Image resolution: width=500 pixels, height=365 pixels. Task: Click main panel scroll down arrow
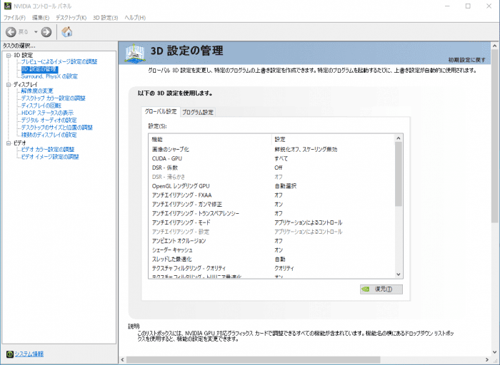click(x=495, y=352)
